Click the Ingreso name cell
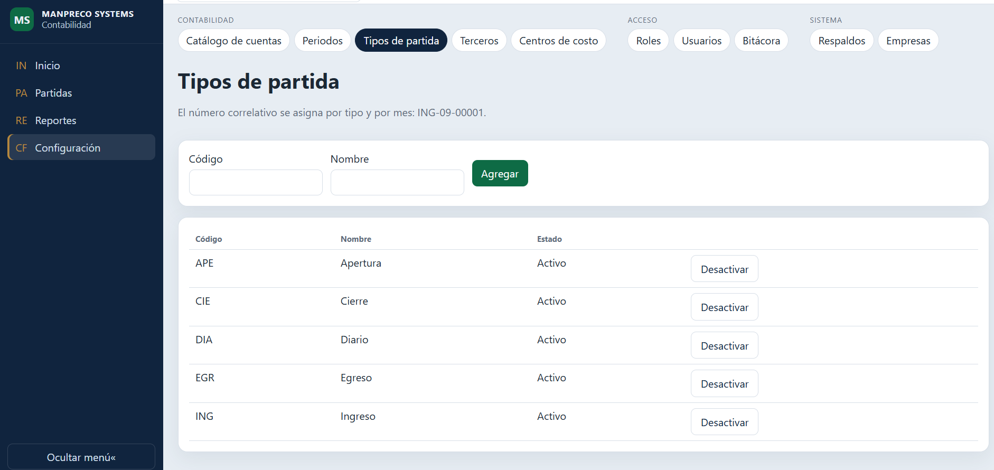 (x=358, y=416)
